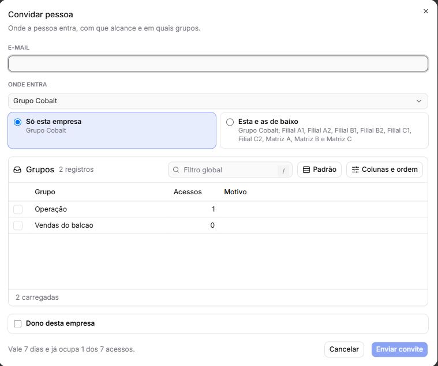Sort by the Acessos column header
This screenshot has height=366, width=438.
(x=188, y=192)
